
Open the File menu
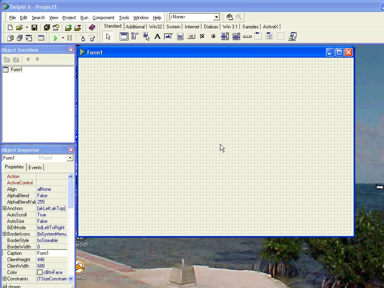(x=12, y=18)
